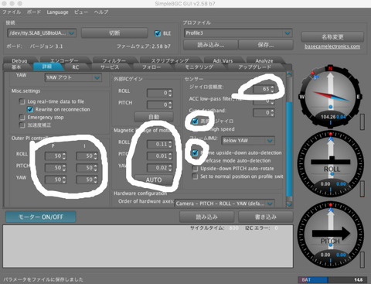This screenshot has width=371, height=284.
Task: Switch to the サービス tab
Action: [x=110, y=67]
